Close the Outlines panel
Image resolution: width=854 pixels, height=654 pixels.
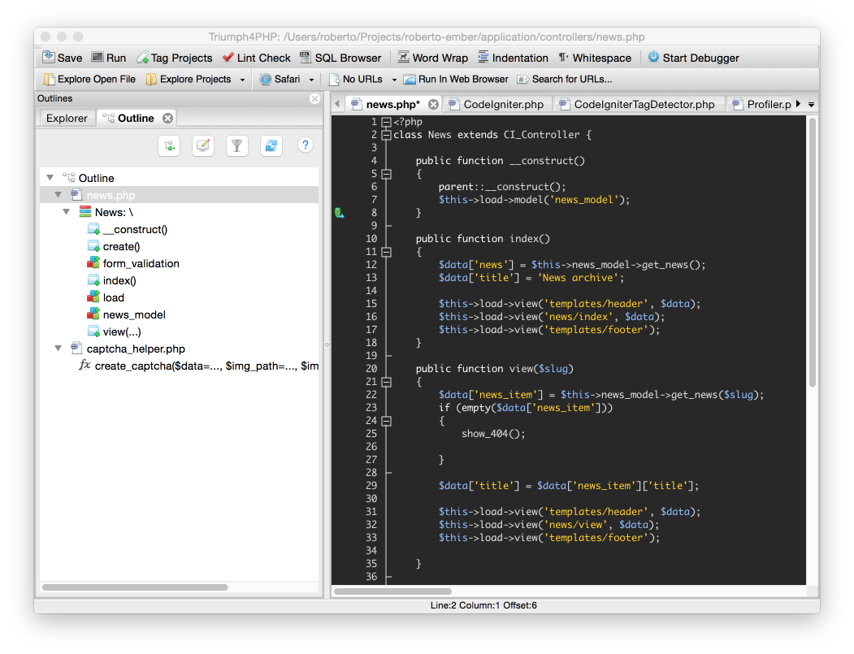[314, 98]
